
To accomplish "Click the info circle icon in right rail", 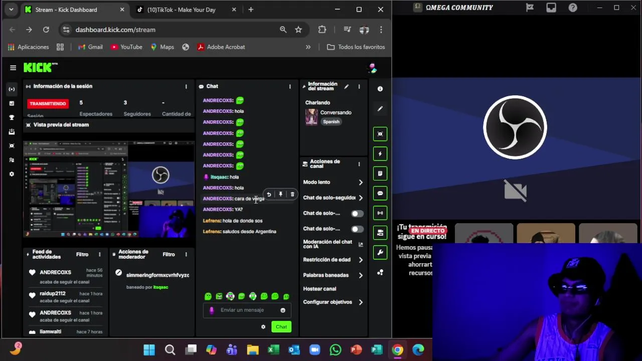I will tap(380, 89).
